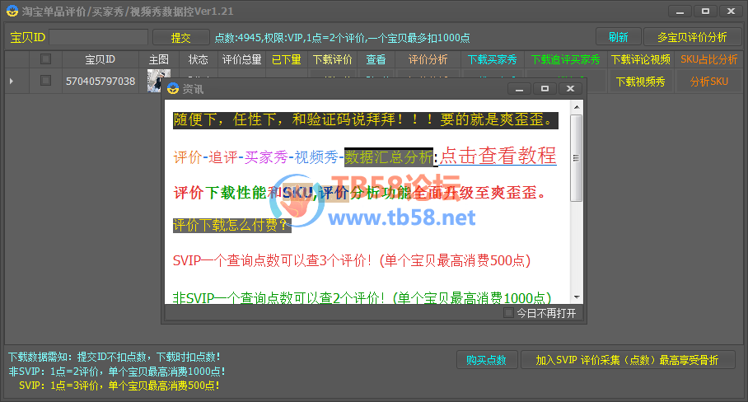This screenshot has width=748, height=402.
Task: Expand the row arrow beside 570405797038
Action: (x=12, y=81)
